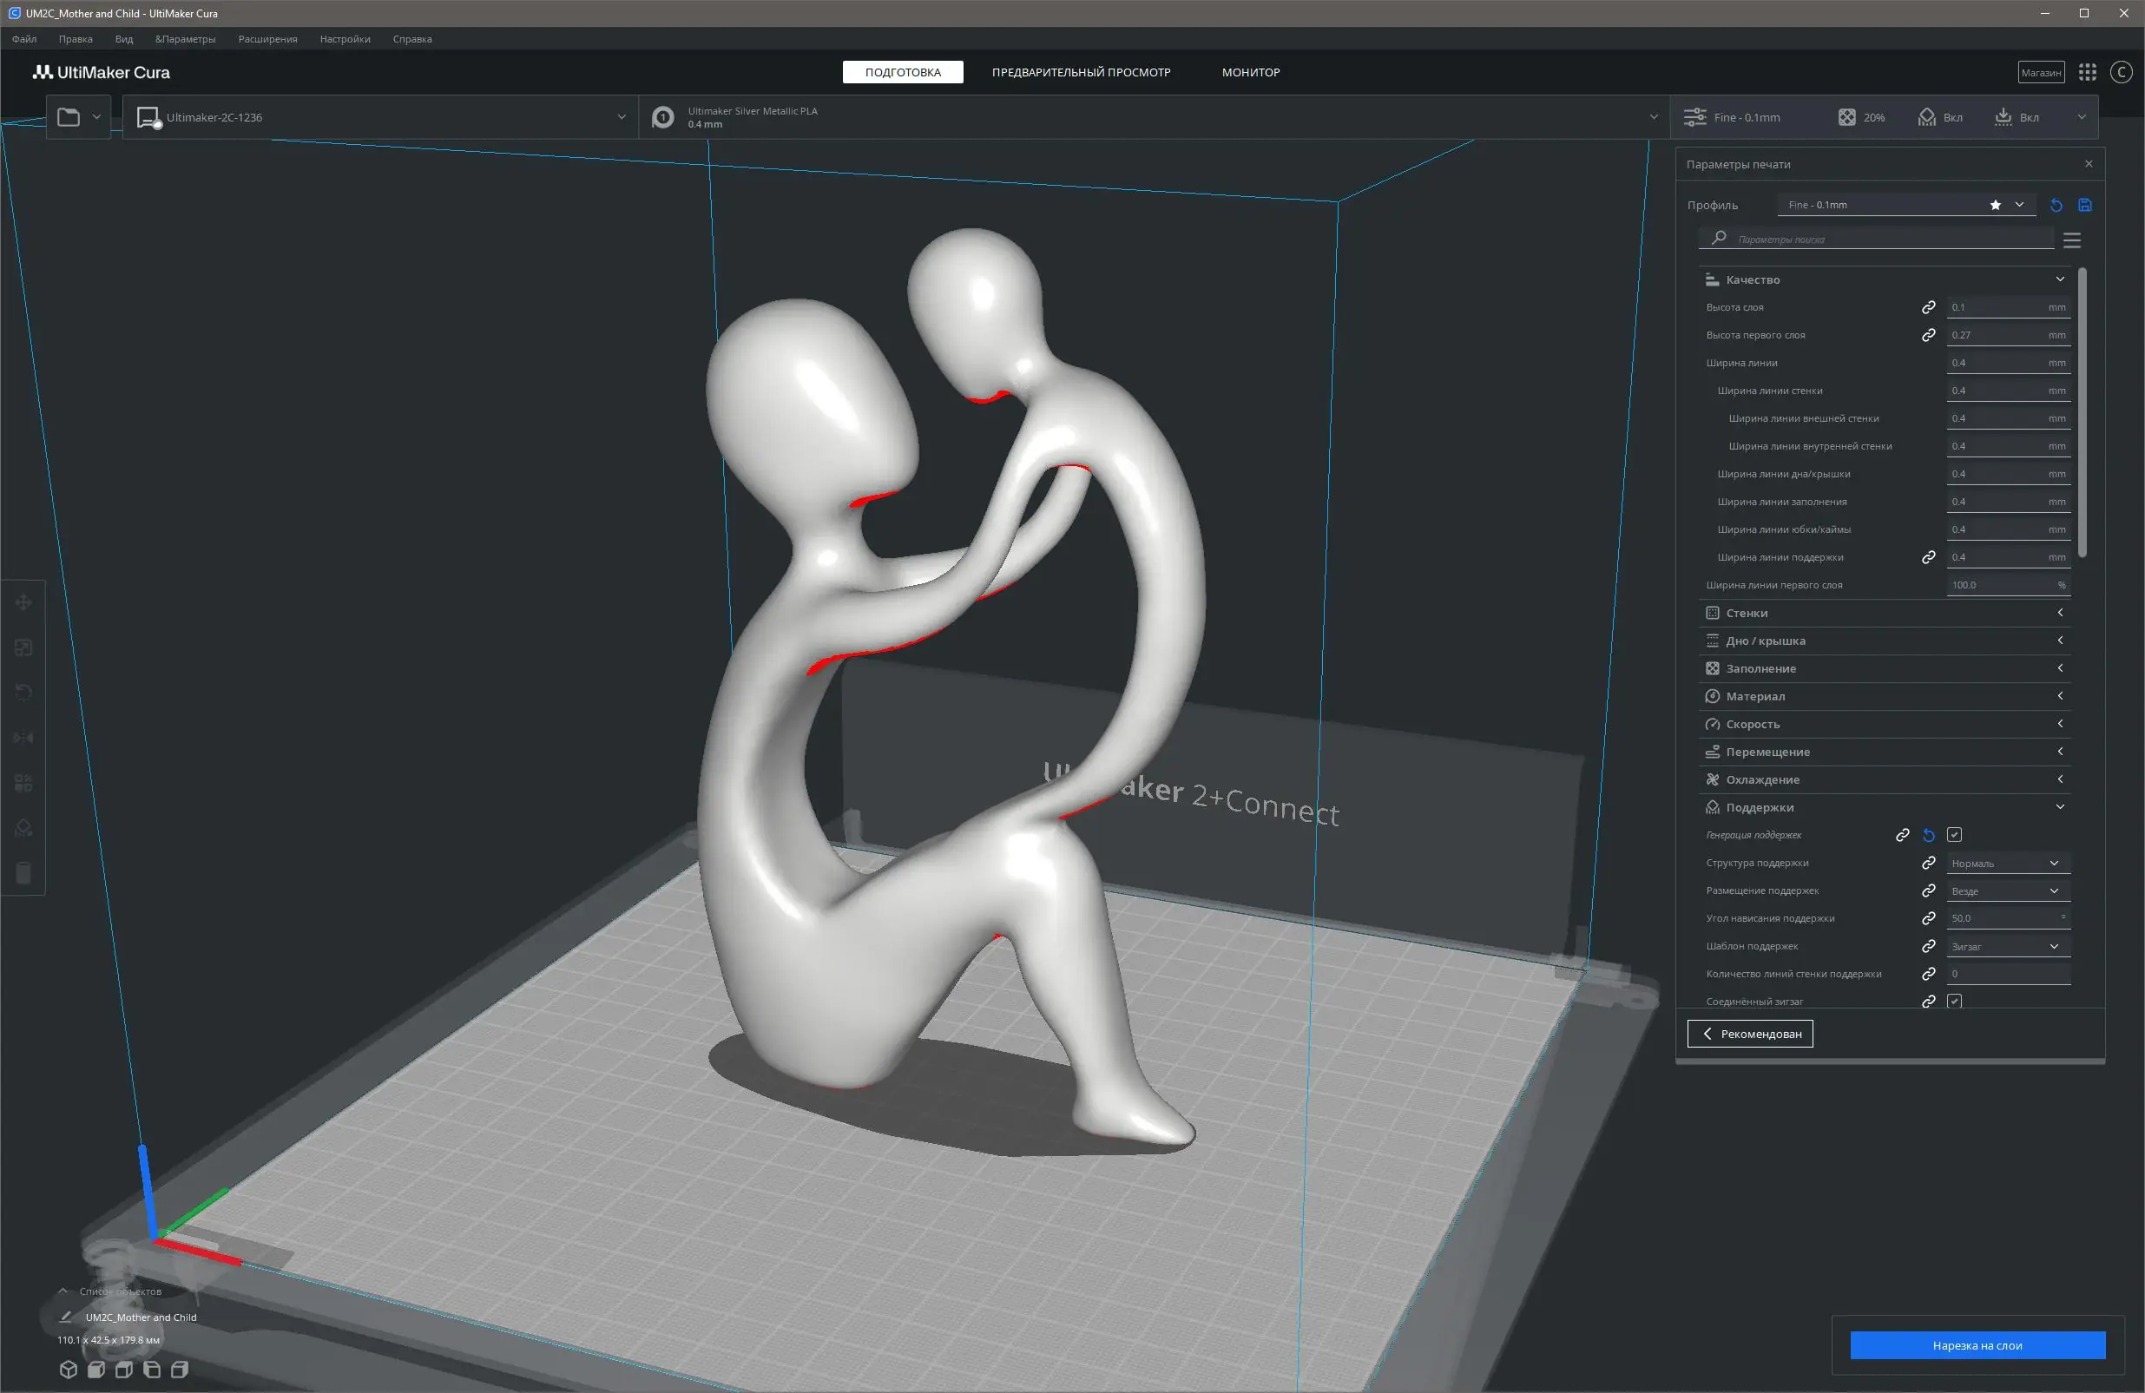The image size is (2145, 1393).
Task: Reset the Генерация поддержек setting with its arrow
Action: pyautogui.click(x=1929, y=835)
